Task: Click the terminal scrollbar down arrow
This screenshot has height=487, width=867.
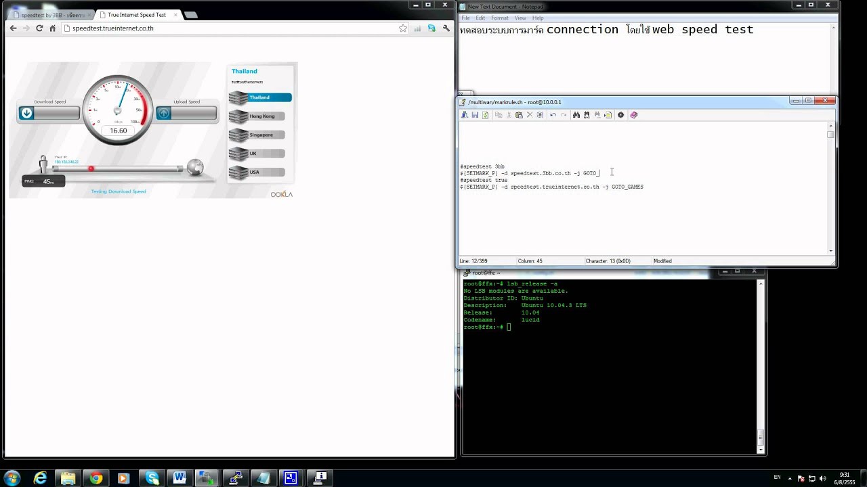Action: [x=761, y=449]
